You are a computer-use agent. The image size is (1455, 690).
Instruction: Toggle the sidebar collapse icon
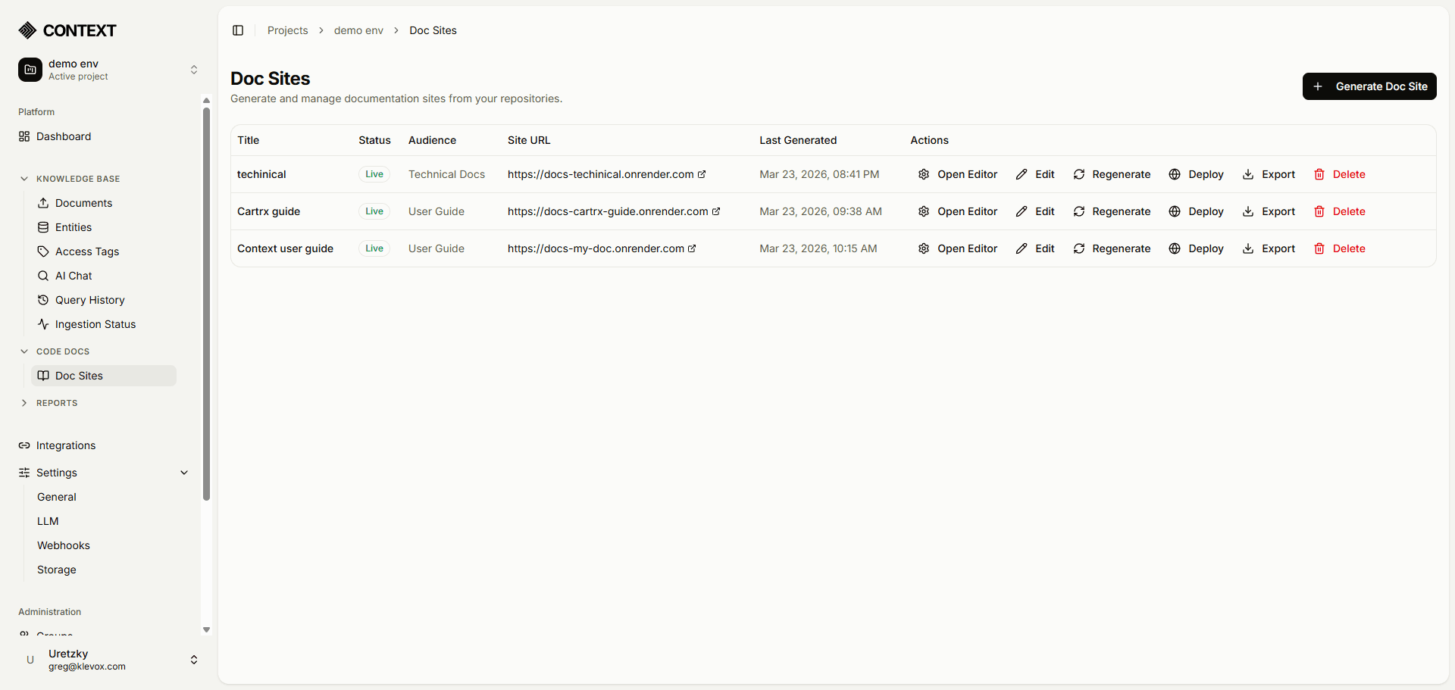tap(238, 30)
